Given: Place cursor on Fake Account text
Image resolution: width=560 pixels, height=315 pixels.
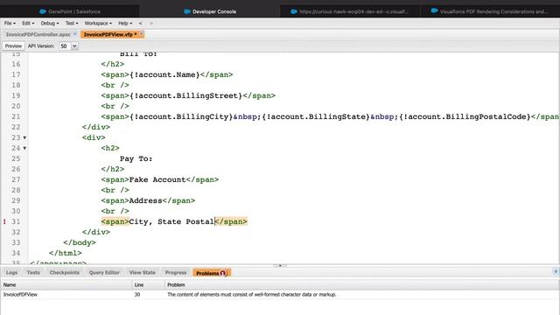Looking at the screenshot, I should point(157,179).
